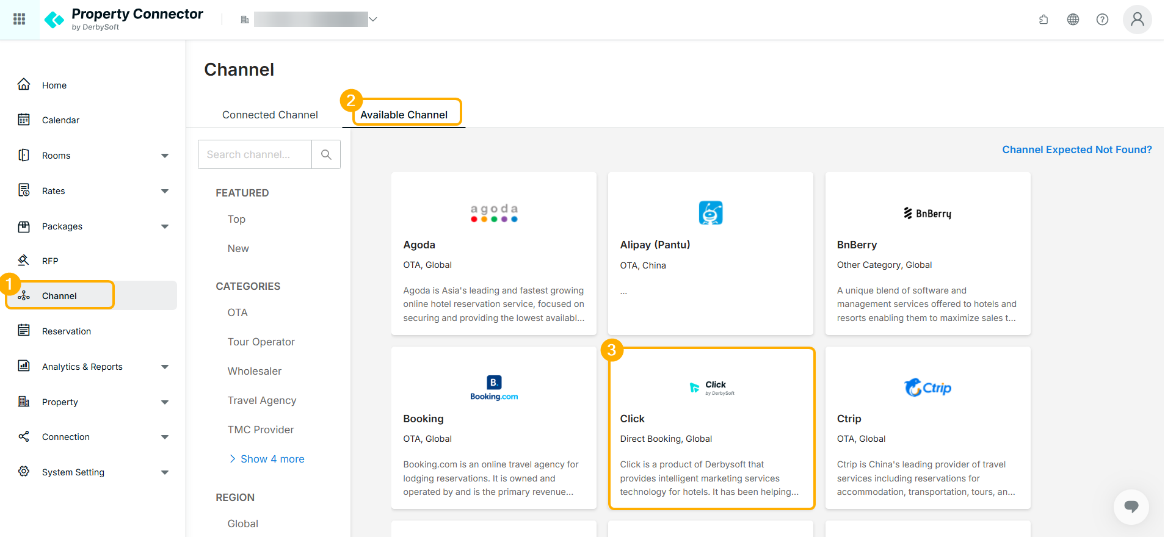Click the Ctrip logo
The height and width of the screenshot is (537, 1165).
927,387
